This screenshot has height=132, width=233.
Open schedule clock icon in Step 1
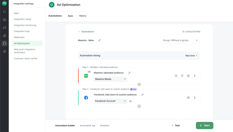coord(176,76)
